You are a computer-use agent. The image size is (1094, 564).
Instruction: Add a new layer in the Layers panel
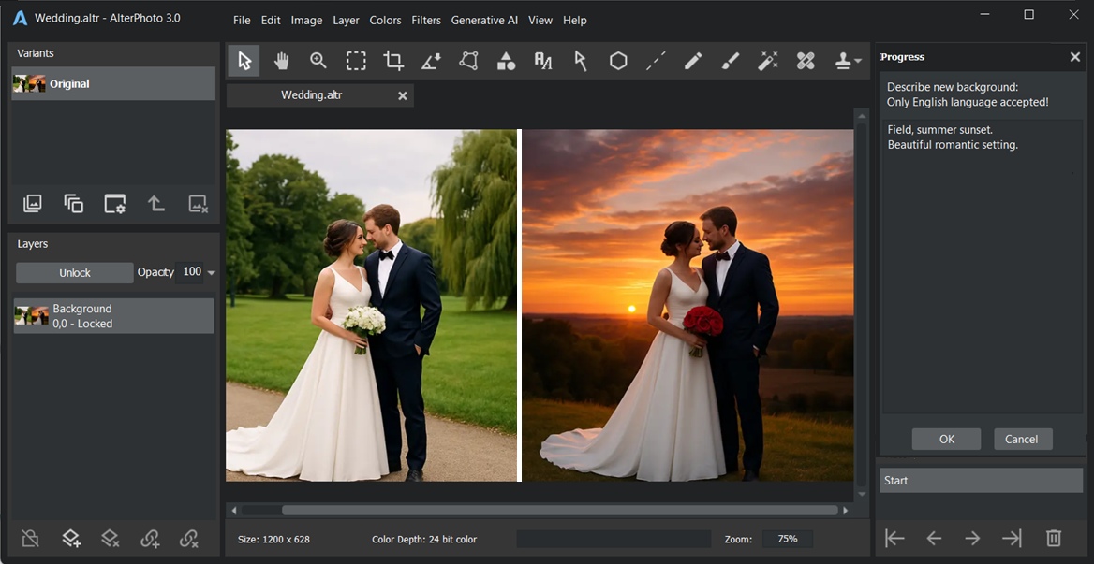click(x=70, y=538)
